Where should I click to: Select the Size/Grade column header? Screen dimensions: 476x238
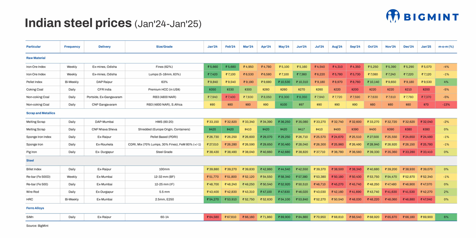point(164,47)
